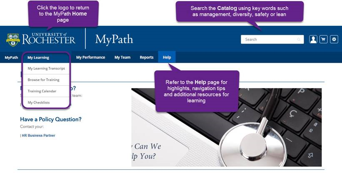Choose Browse for Training option

(43, 80)
